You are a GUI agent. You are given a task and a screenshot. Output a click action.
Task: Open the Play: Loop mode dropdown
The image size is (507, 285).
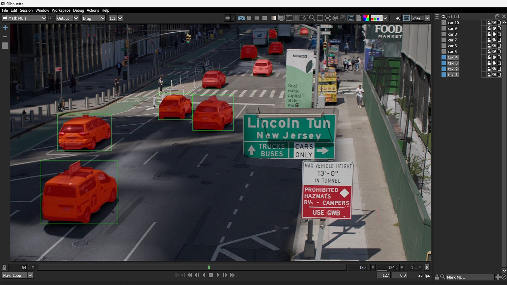point(30,275)
